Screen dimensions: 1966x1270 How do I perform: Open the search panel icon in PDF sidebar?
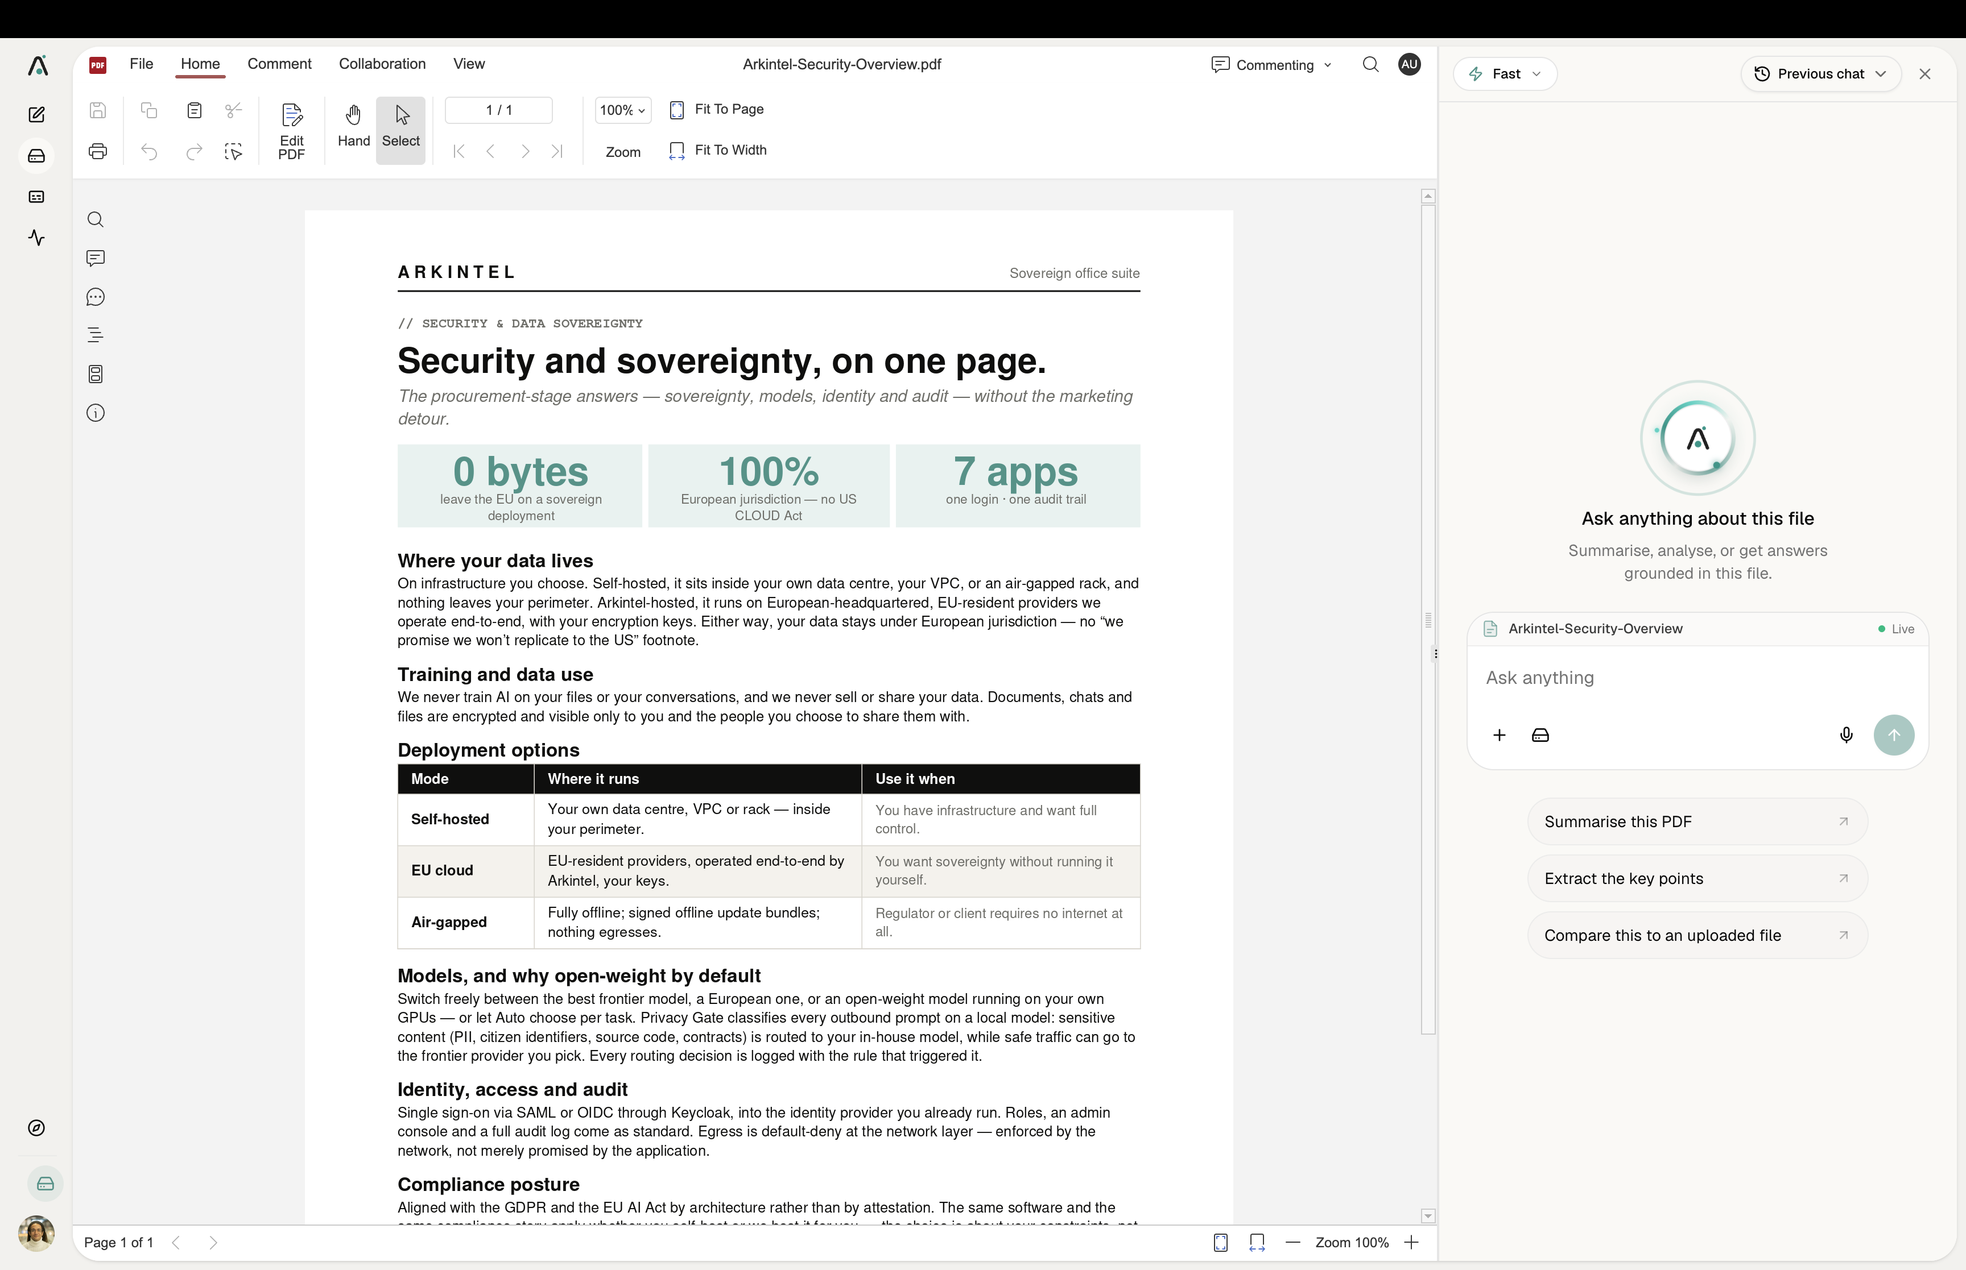pyautogui.click(x=96, y=219)
